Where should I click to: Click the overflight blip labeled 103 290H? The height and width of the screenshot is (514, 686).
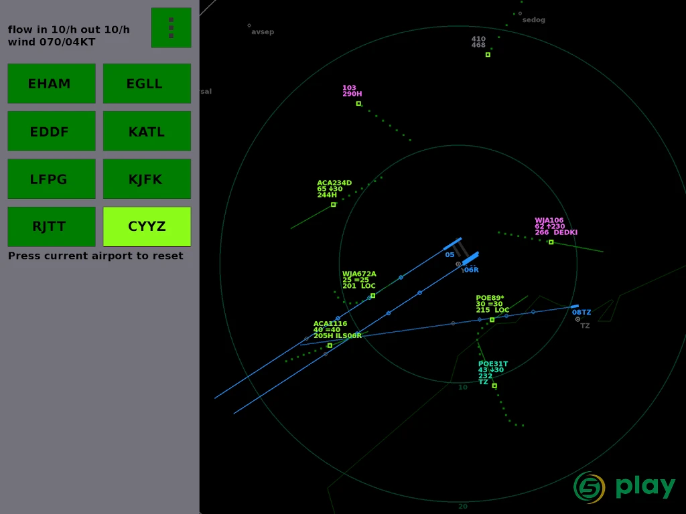pos(359,104)
